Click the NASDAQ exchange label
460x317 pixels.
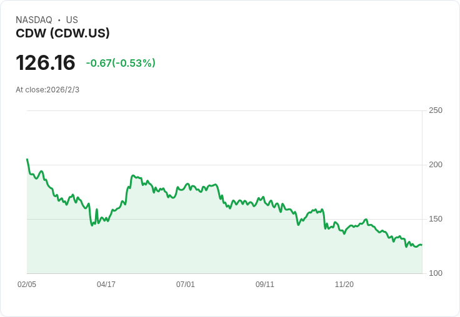tap(34, 20)
